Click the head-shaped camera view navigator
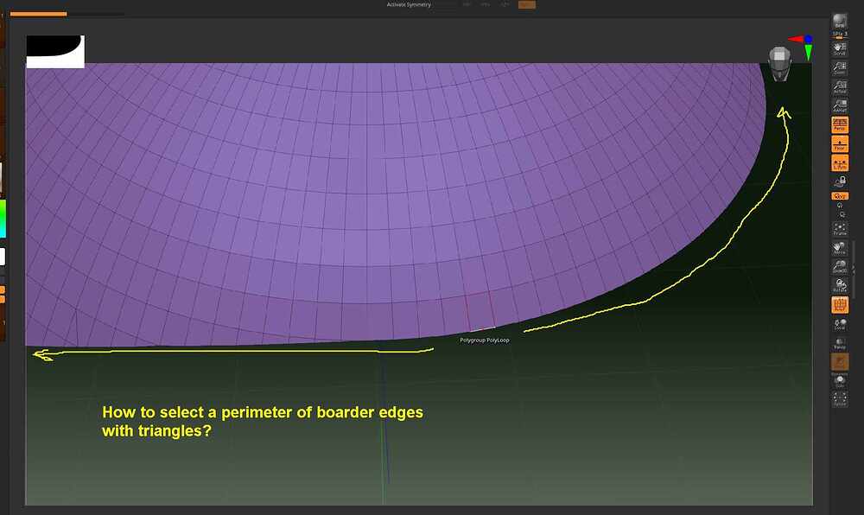Viewport: 864px width, 515px height. point(779,63)
